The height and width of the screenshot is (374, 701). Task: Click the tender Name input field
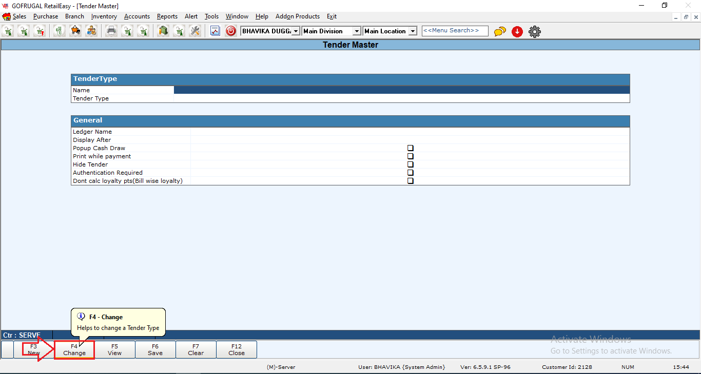pyautogui.click(x=402, y=90)
